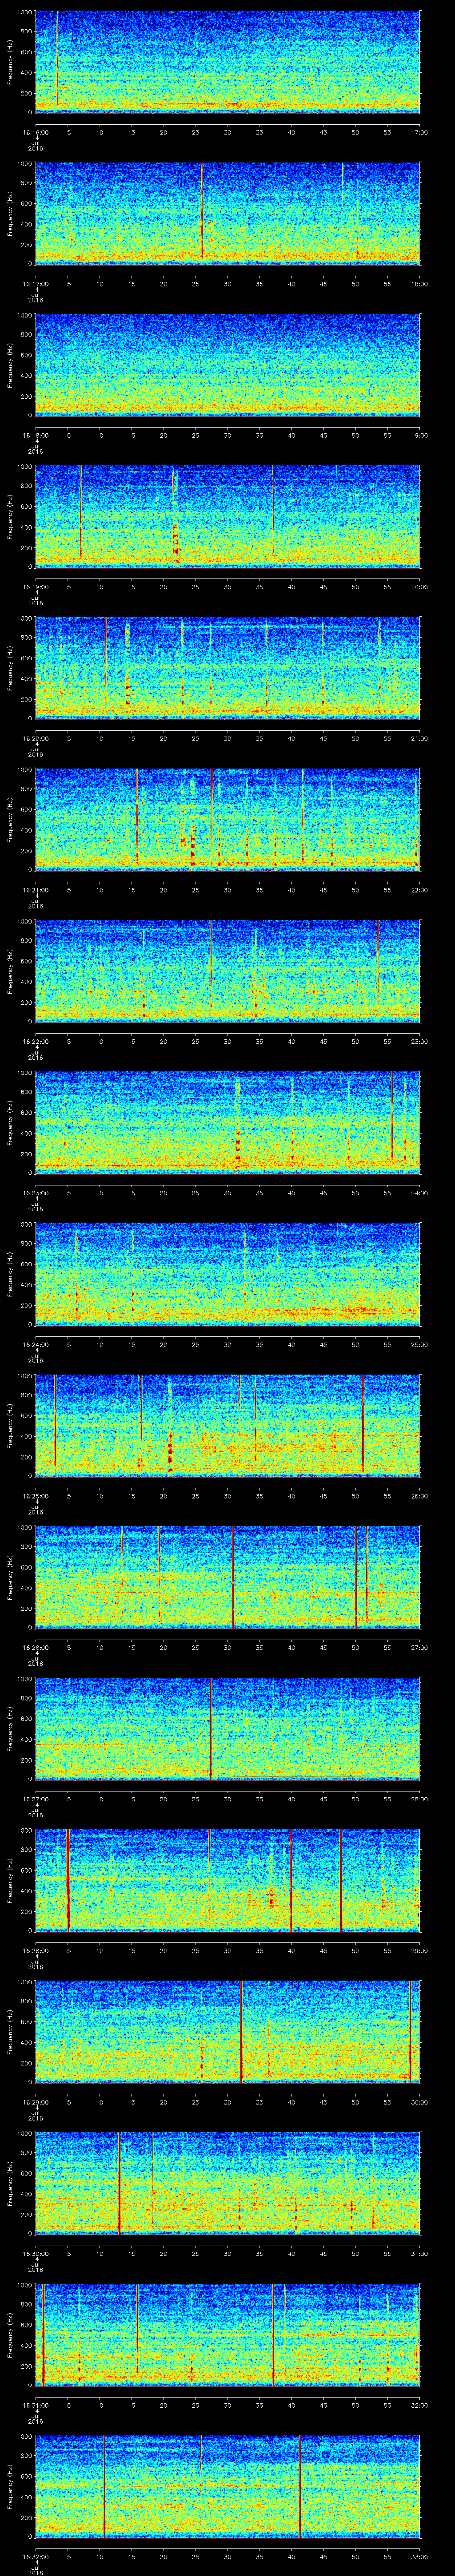Click the red spike near 7 seconds in the 16:19:00 panel

point(80,512)
